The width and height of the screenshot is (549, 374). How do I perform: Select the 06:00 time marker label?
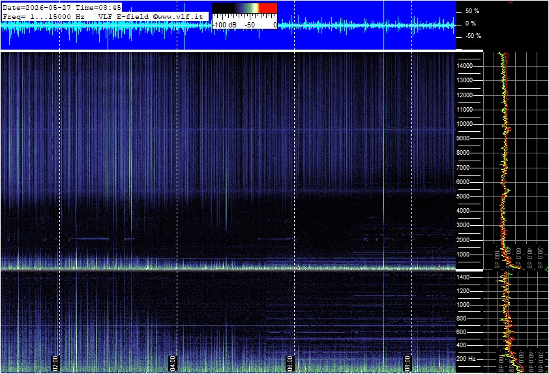289,363
